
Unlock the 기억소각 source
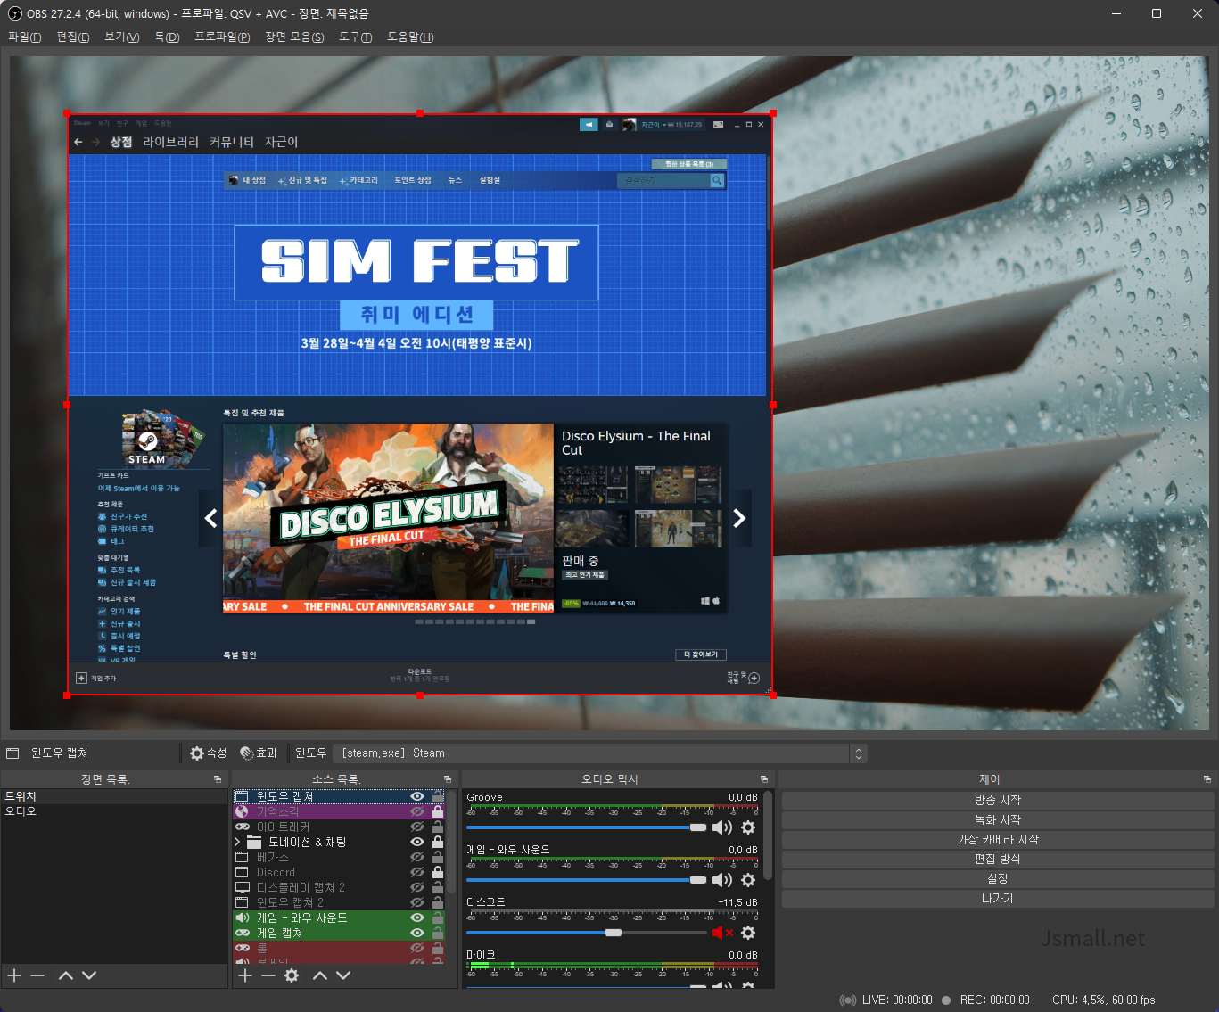tap(438, 811)
